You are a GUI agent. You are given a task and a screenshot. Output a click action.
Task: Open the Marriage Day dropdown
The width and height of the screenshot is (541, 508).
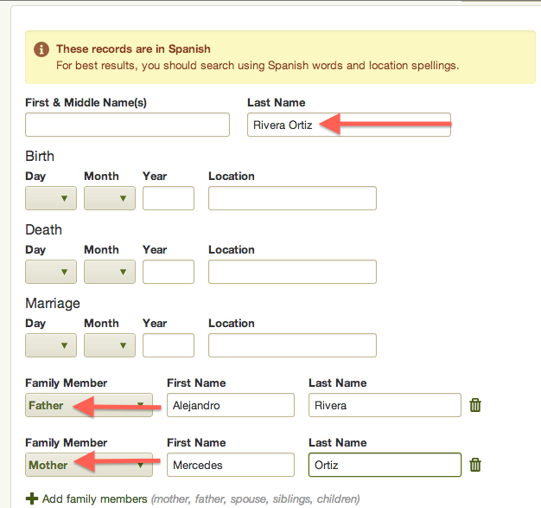51,345
